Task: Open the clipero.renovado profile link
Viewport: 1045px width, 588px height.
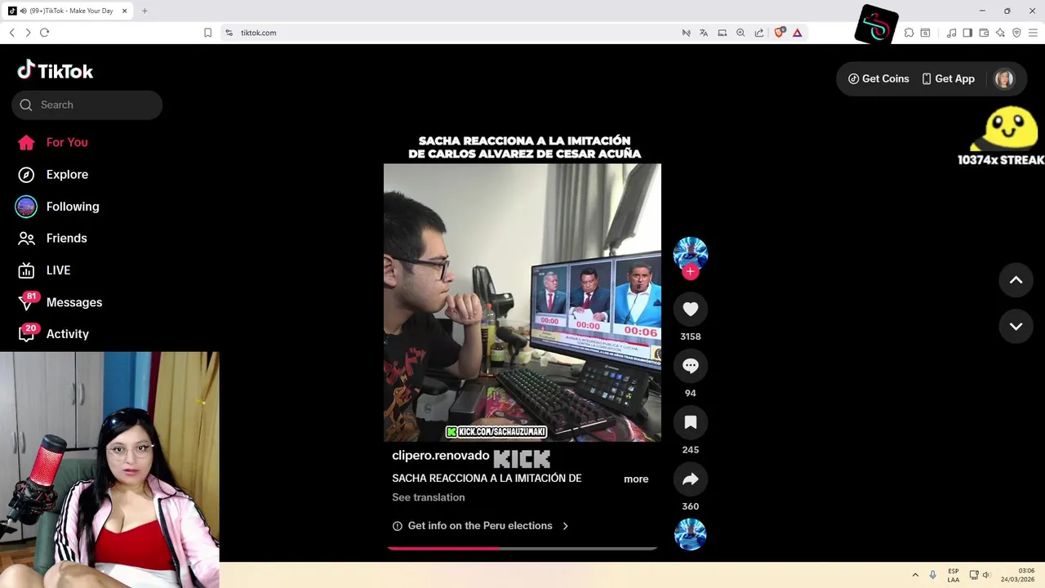Action: (440, 456)
